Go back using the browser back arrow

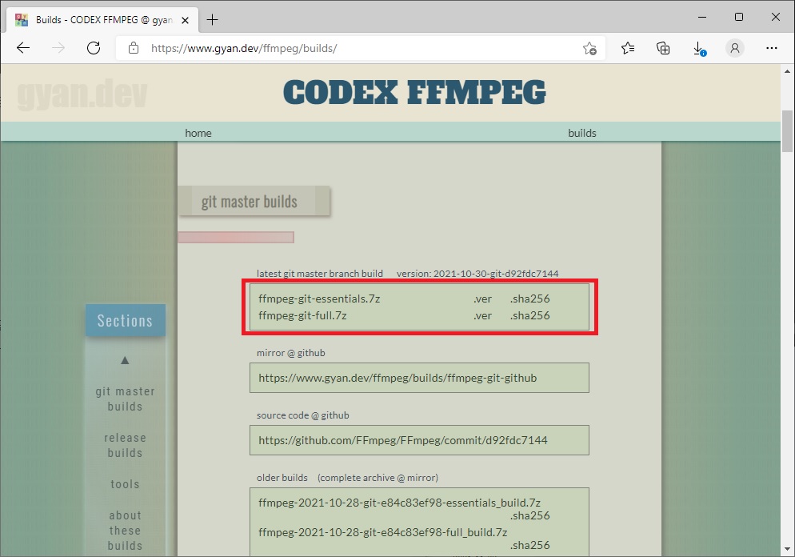[23, 48]
